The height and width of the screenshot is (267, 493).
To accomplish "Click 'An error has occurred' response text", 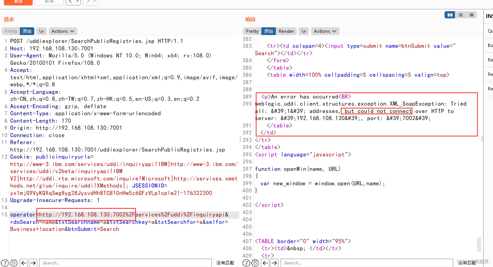I will [305, 97].
